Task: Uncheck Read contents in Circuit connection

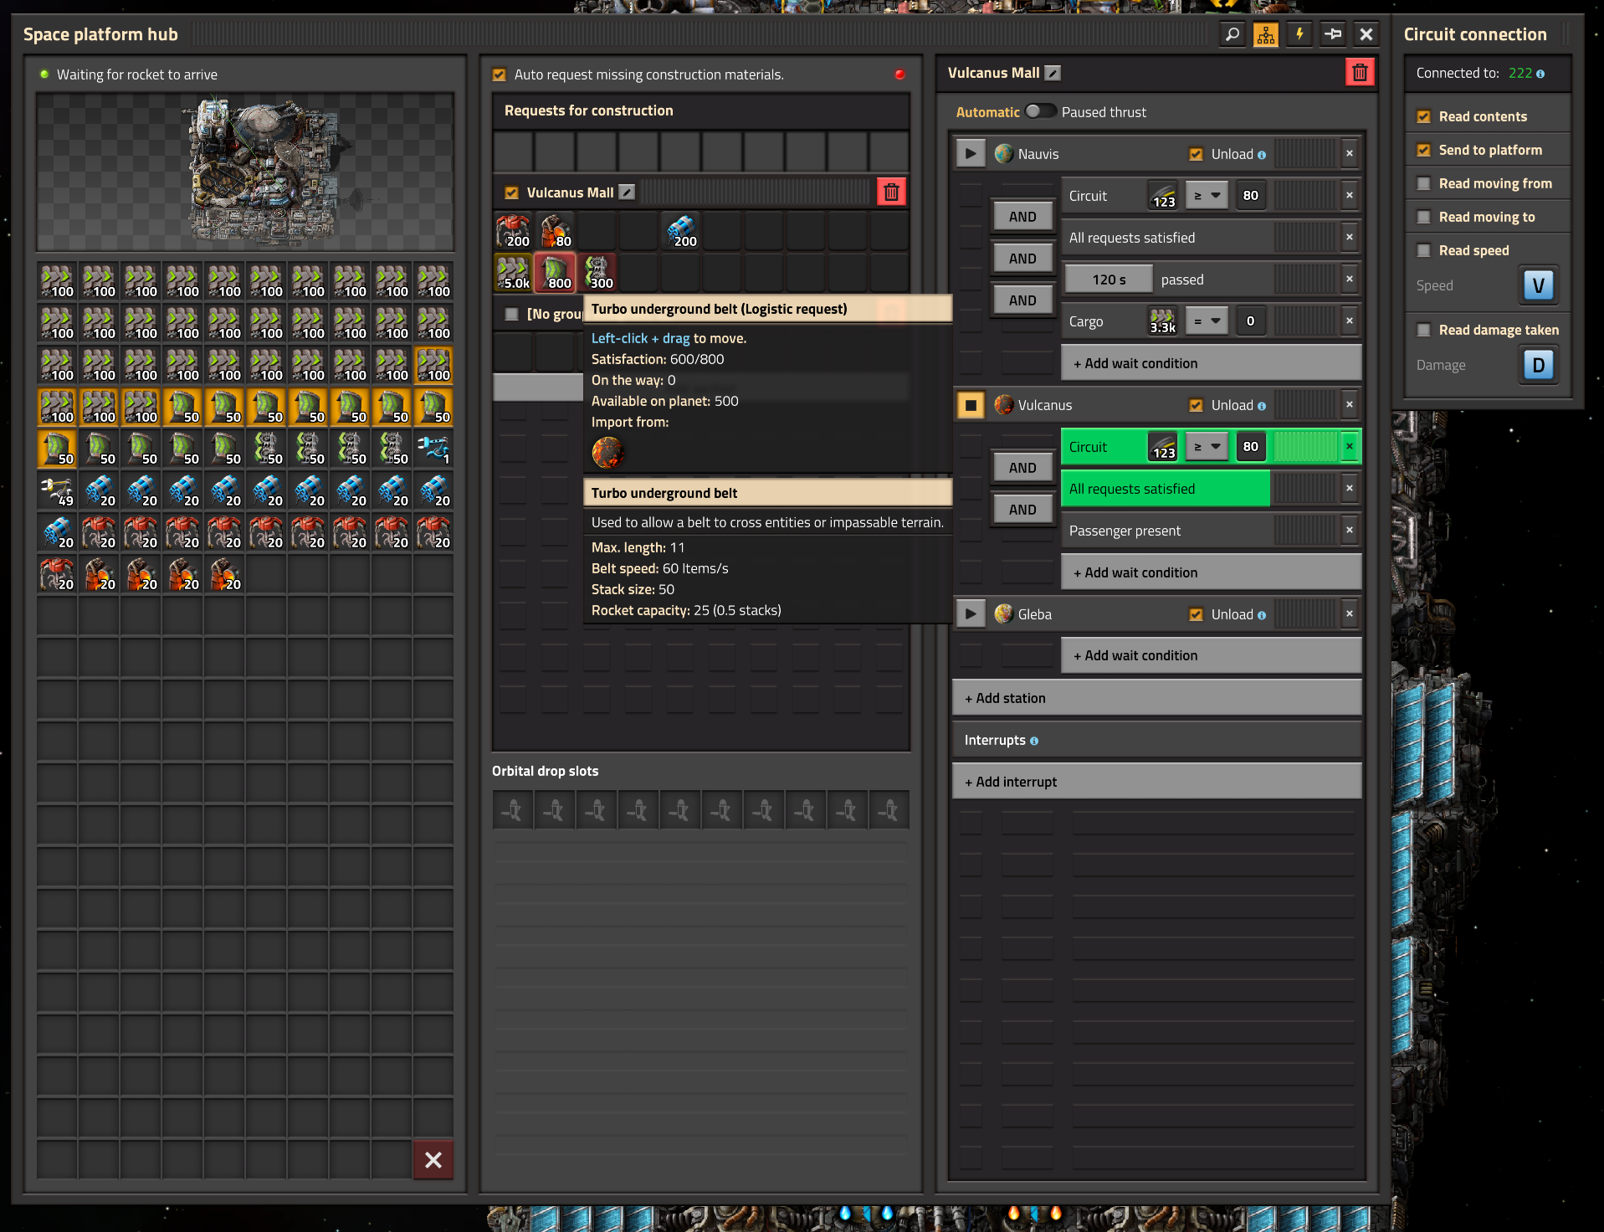Action: point(1423,116)
